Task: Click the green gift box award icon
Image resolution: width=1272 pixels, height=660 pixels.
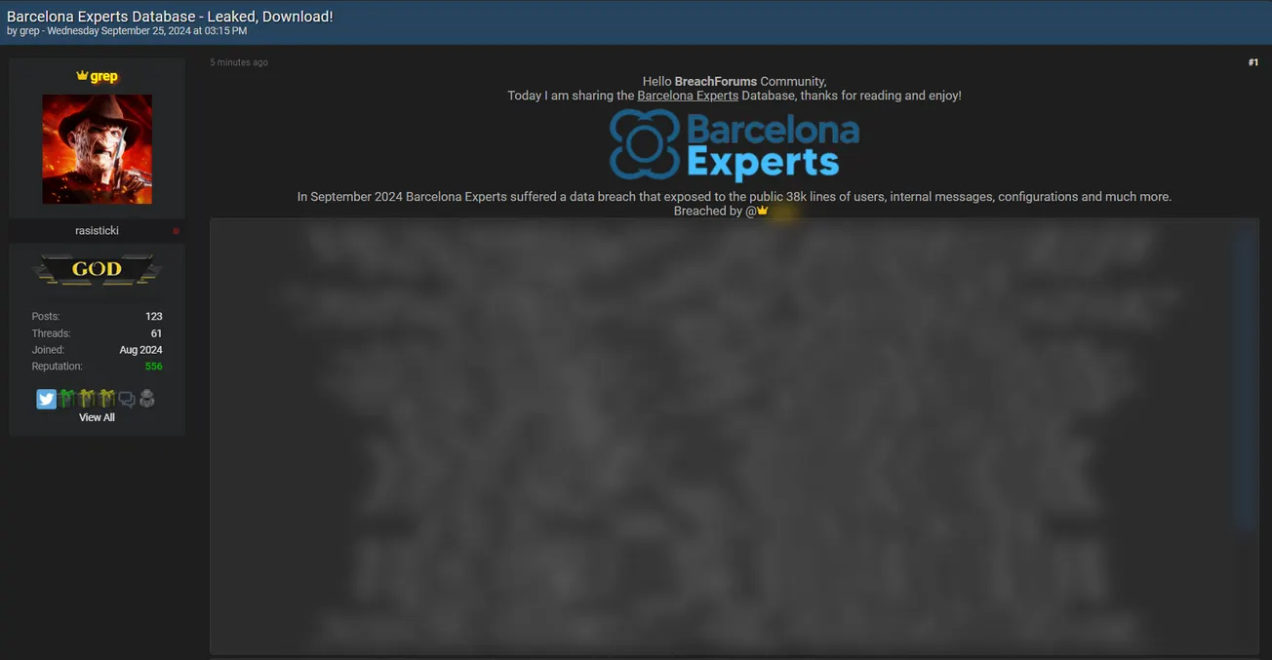Action: tap(66, 399)
